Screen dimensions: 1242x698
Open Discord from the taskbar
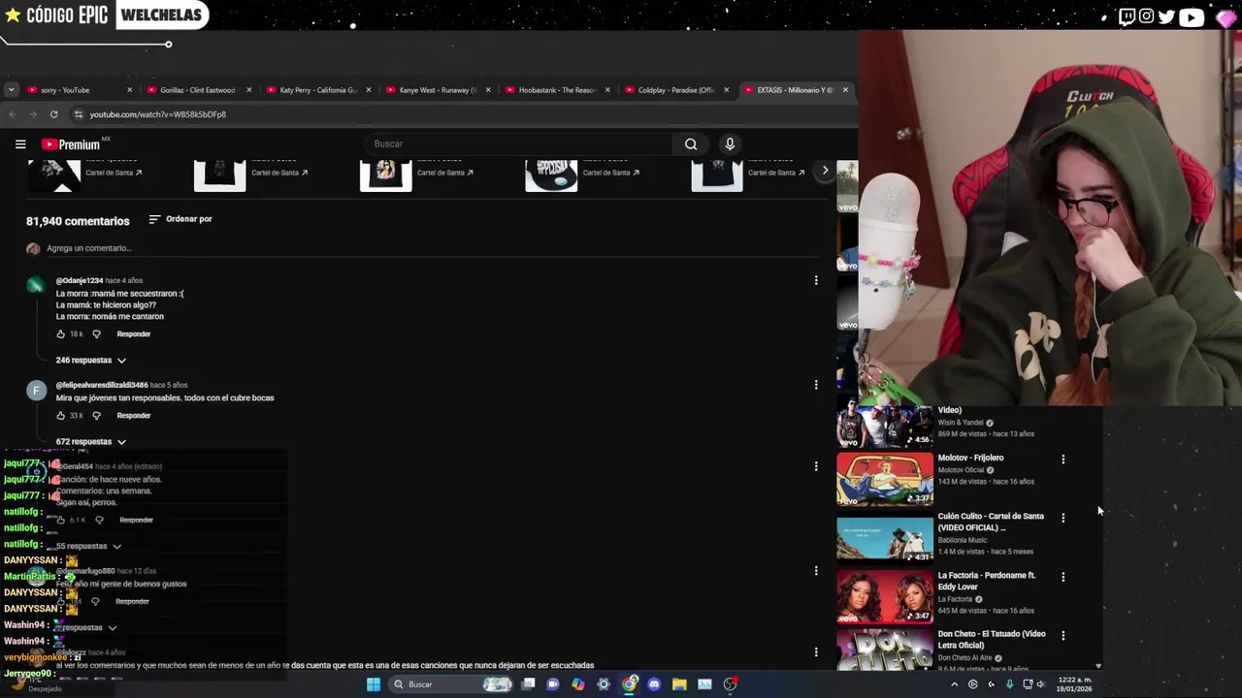(654, 684)
